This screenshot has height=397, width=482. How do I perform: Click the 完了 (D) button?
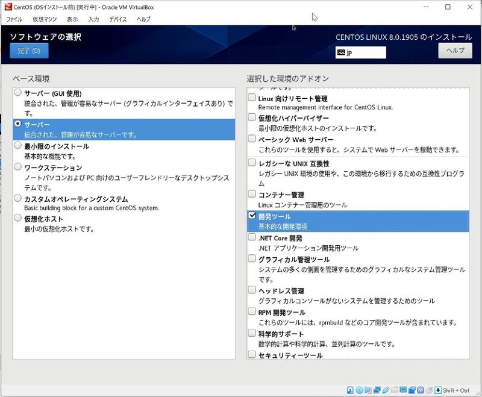[29, 51]
